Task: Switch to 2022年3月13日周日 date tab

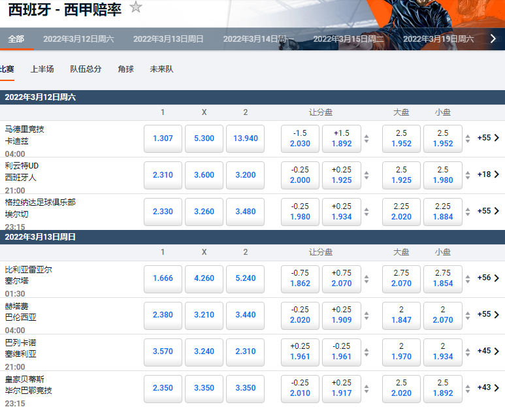Action: coord(168,39)
